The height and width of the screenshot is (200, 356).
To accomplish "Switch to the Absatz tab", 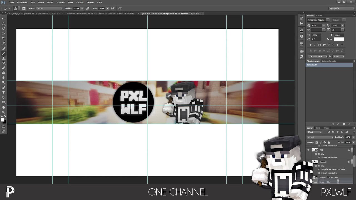I will (x=319, y=16).
